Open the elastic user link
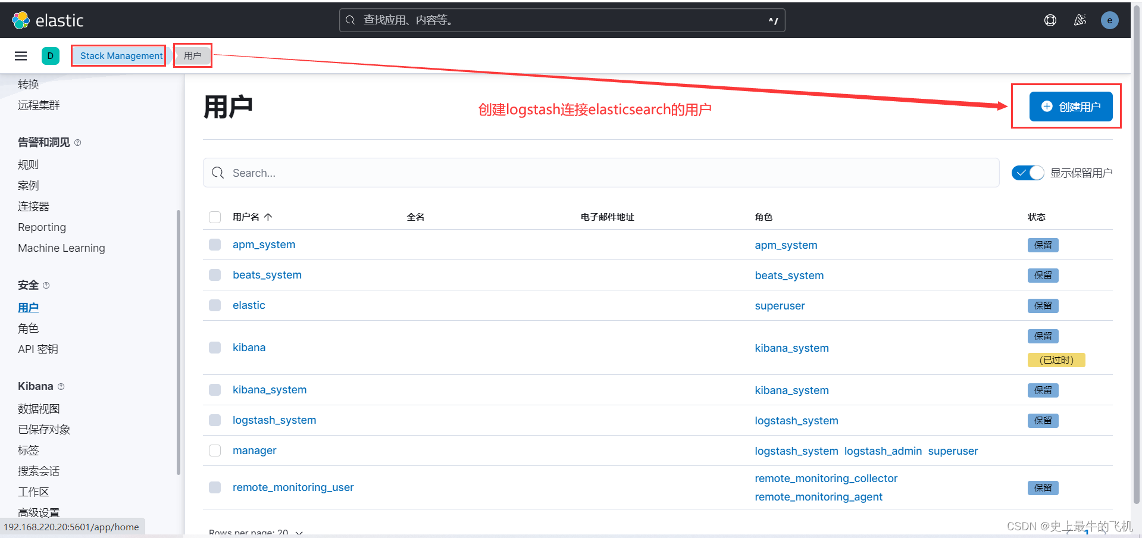Screen dimensions: 1142x538 tap(249, 305)
